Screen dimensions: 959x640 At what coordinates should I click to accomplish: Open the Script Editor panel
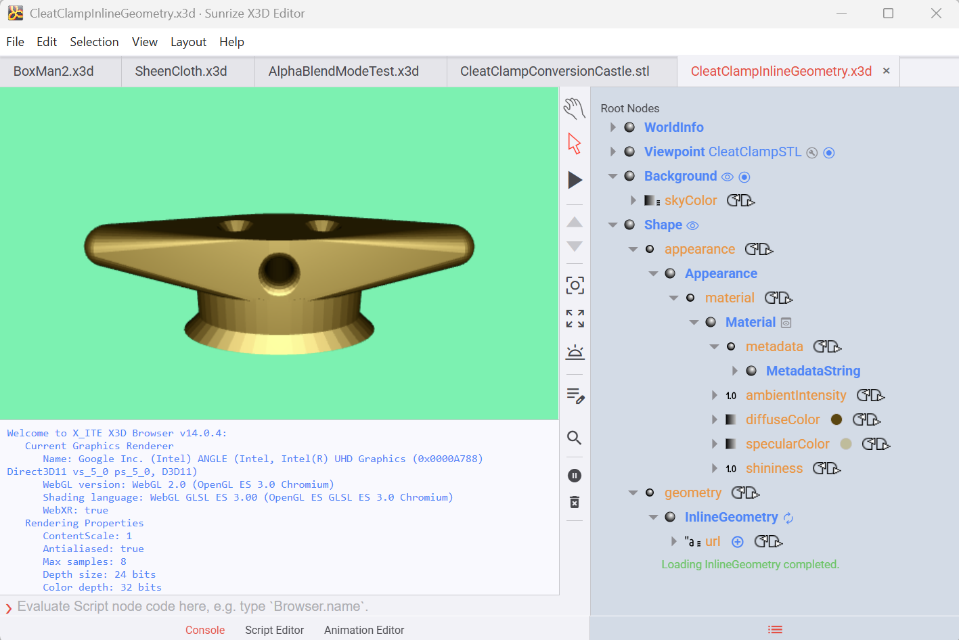click(x=274, y=630)
